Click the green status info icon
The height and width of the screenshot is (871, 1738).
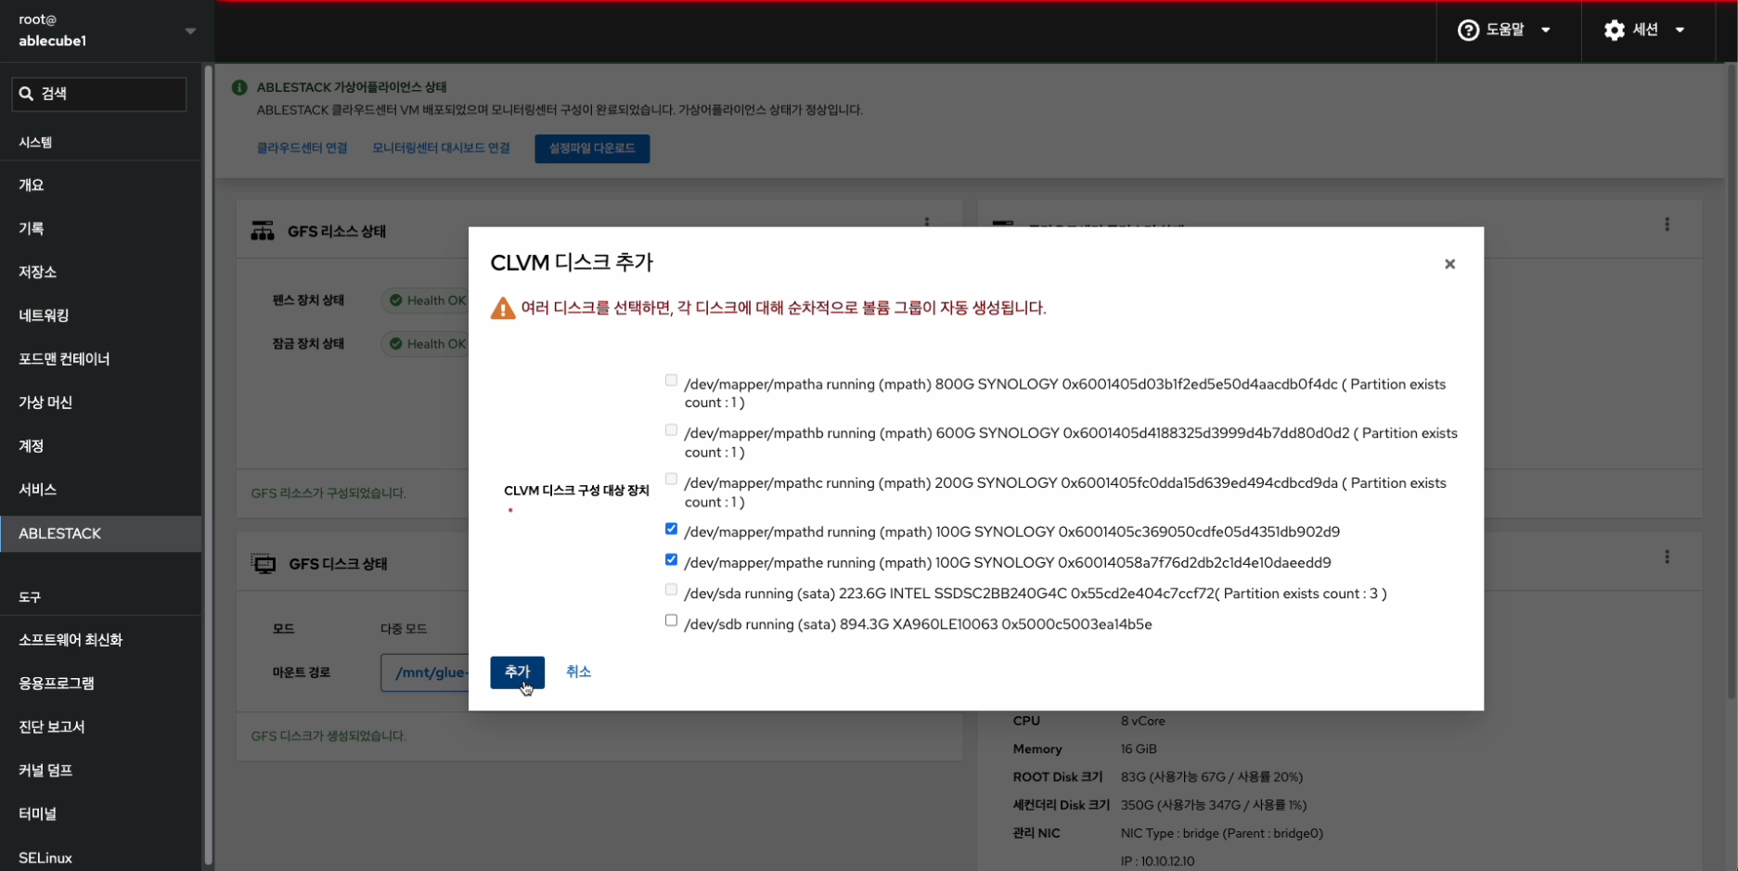pos(239,87)
